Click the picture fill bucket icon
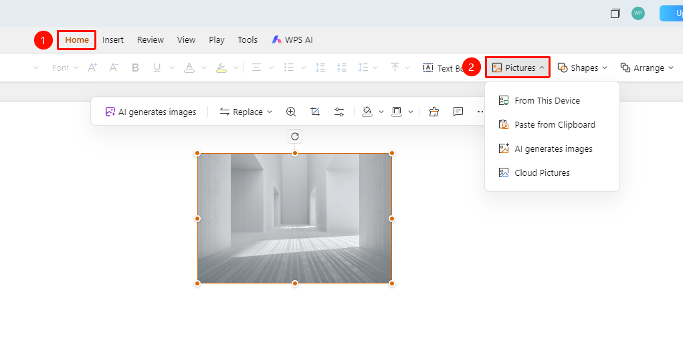The width and height of the screenshot is (683, 357). click(x=367, y=112)
